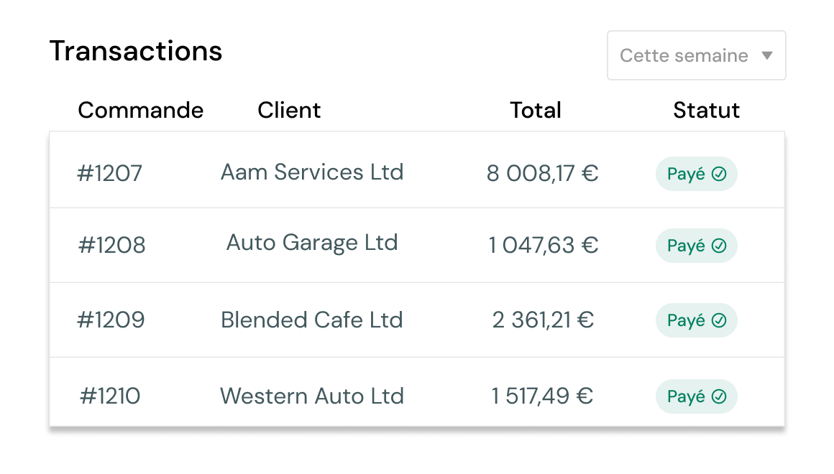Click the total 8 008,17 €
This screenshot has width=834, height=474.
(543, 173)
